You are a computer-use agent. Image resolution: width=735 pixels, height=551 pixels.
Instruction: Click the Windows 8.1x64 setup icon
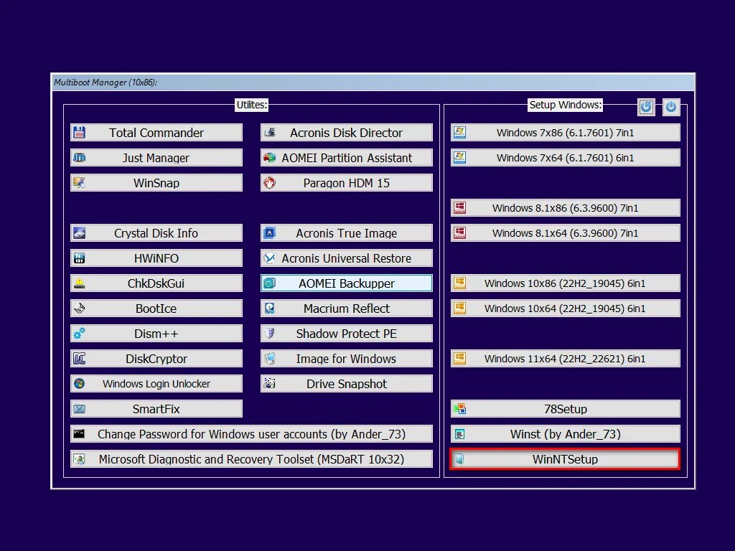tap(459, 232)
